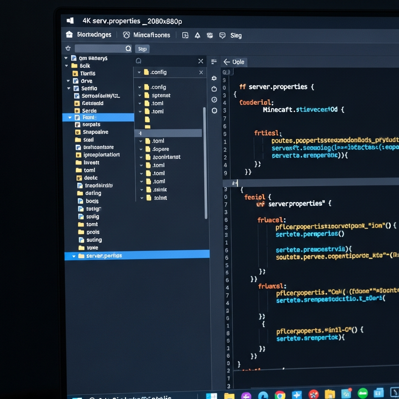Click the middle panel vertical scrollbar

205,163
